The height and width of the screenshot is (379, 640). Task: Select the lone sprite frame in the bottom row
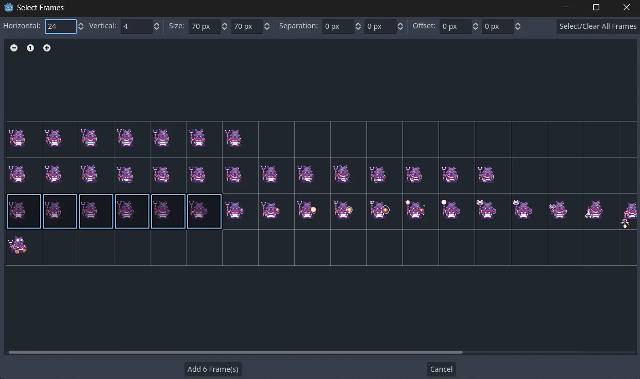[x=24, y=248]
